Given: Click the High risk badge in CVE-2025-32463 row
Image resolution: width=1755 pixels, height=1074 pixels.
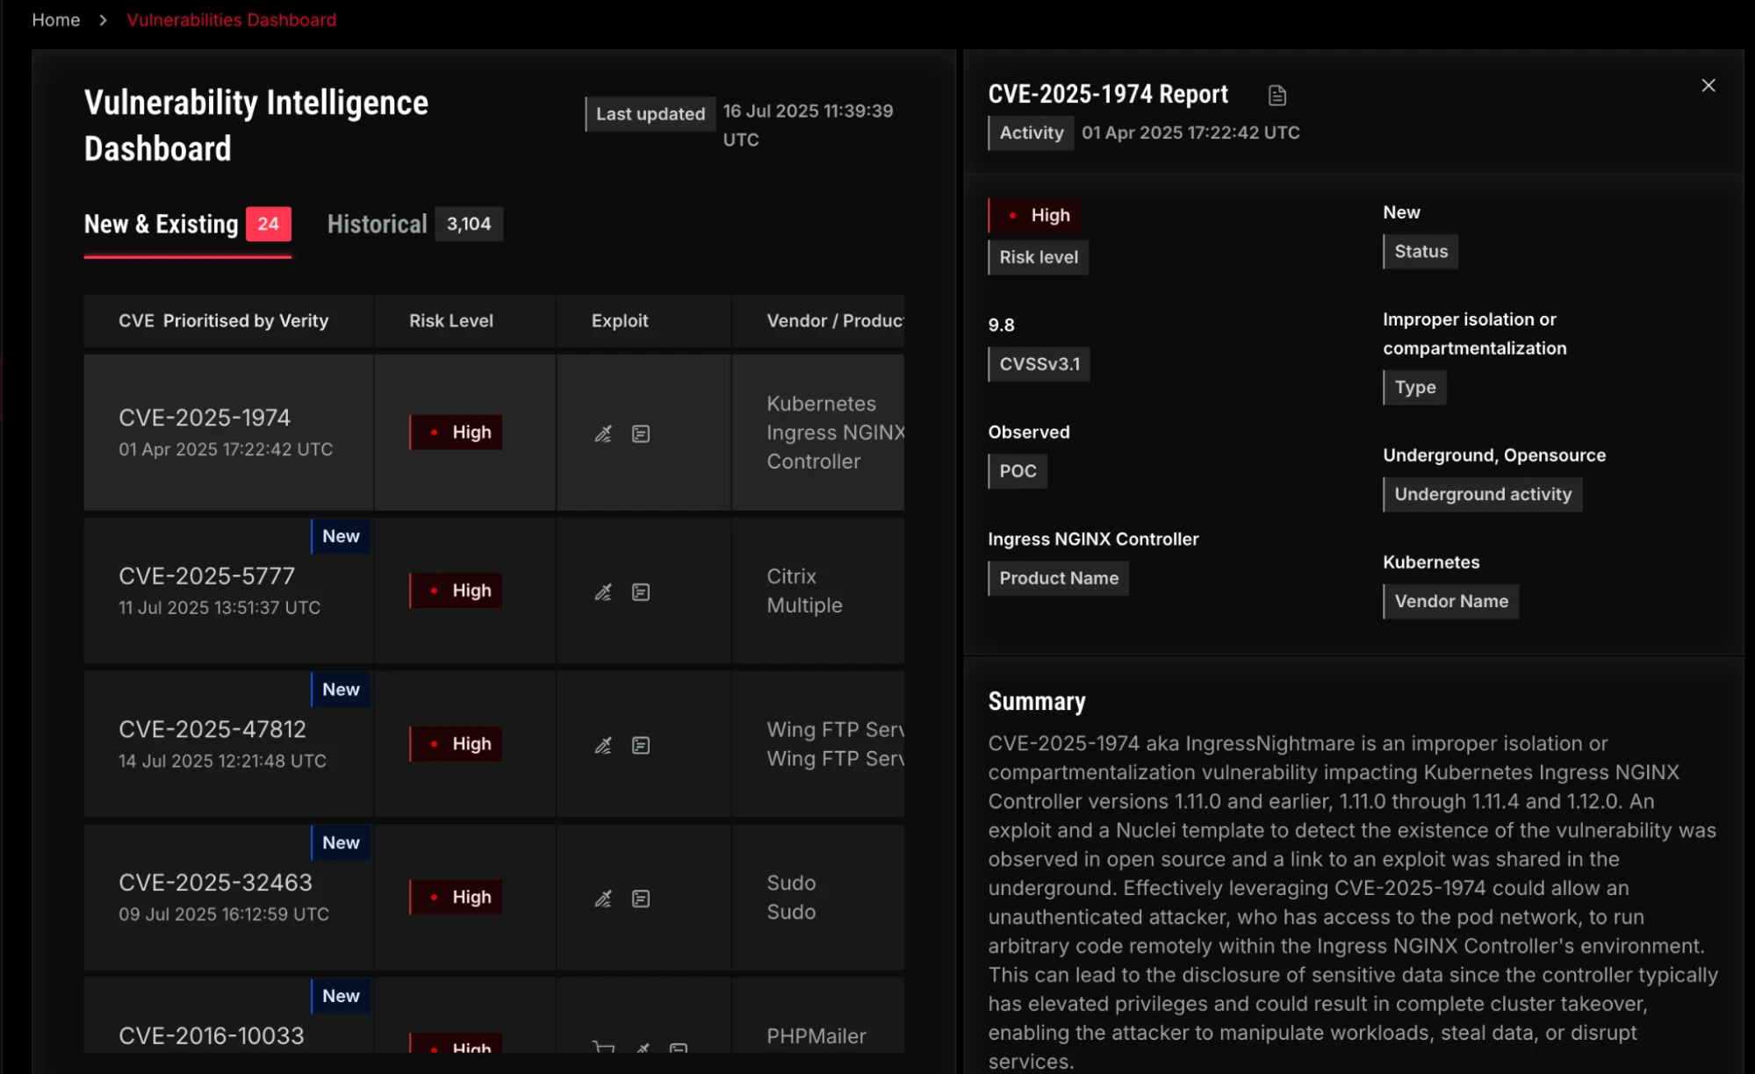Looking at the screenshot, I should (x=456, y=897).
